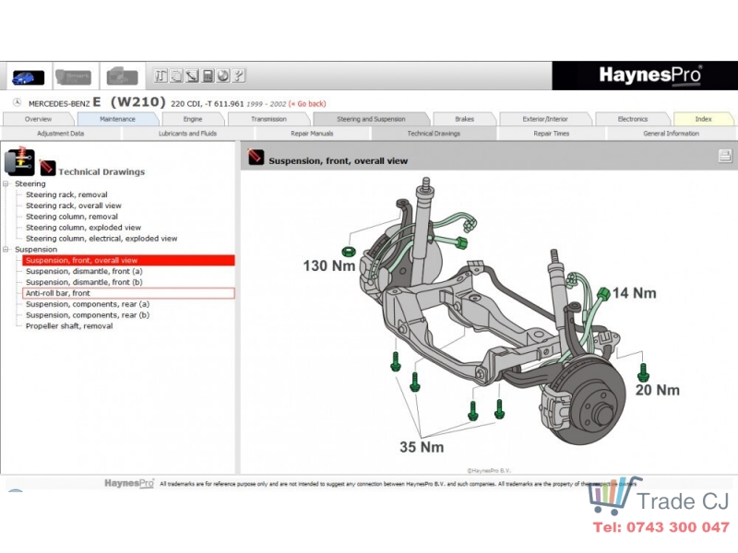The height and width of the screenshot is (553, 738).
Task: Select the Steering and Suspension tab
Action: [371, 119]
